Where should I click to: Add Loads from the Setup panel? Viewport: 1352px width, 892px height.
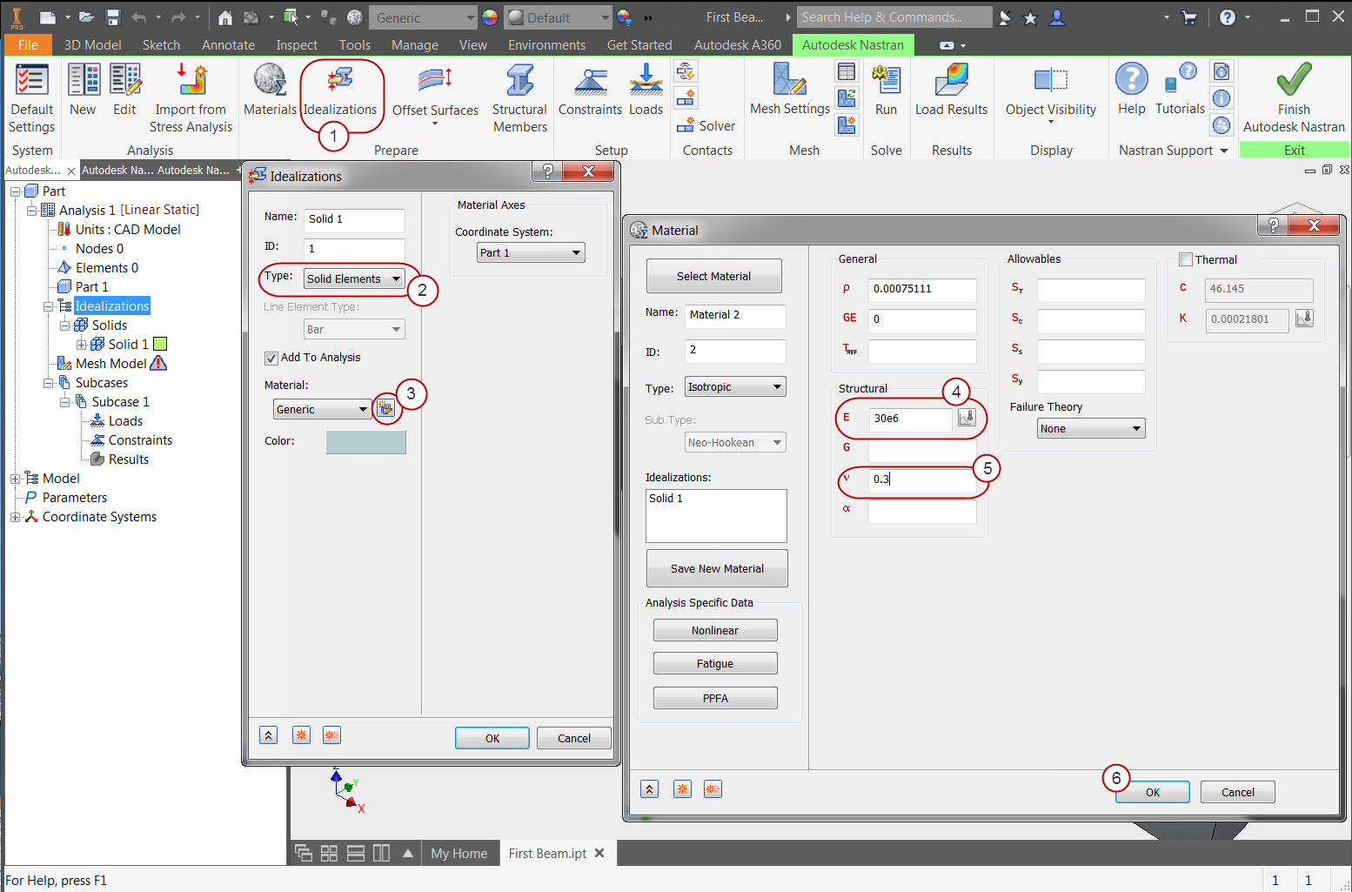(x=646, y=91)
